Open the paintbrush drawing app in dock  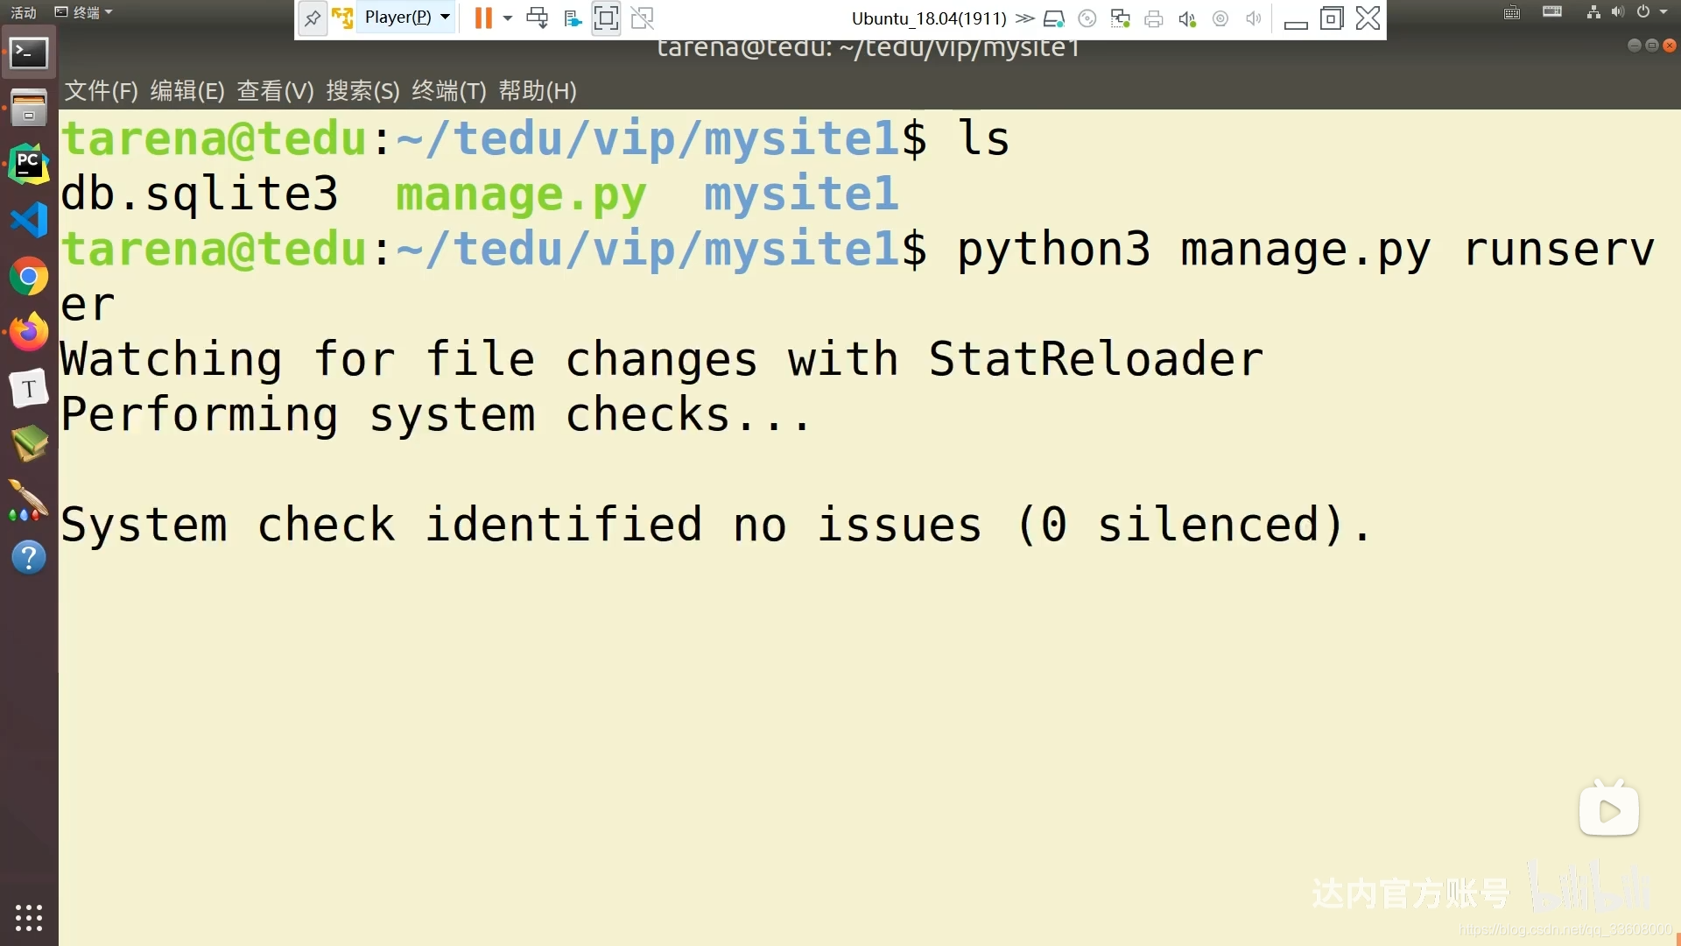tap(29, 500)
